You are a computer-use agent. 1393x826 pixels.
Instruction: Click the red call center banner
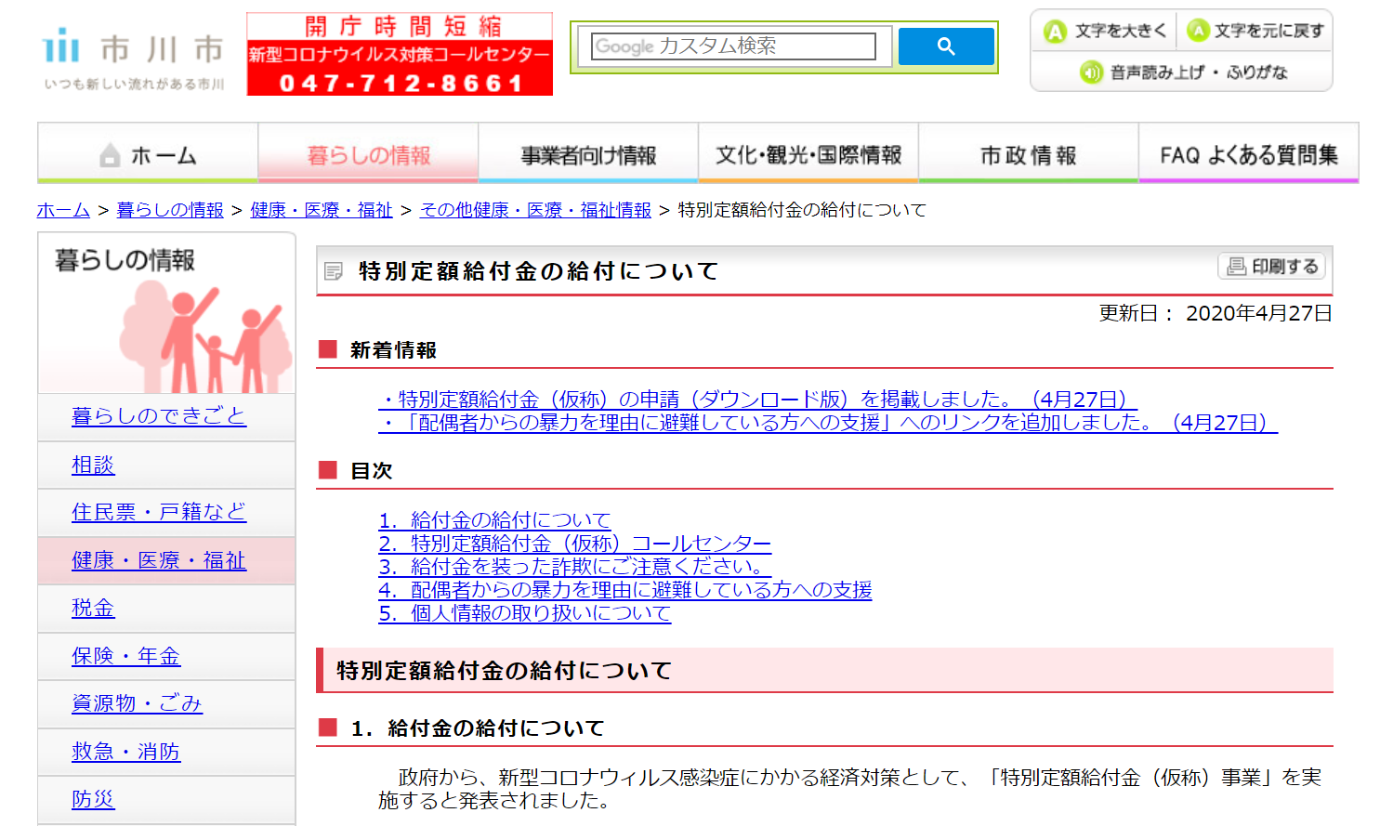[400, 54]
